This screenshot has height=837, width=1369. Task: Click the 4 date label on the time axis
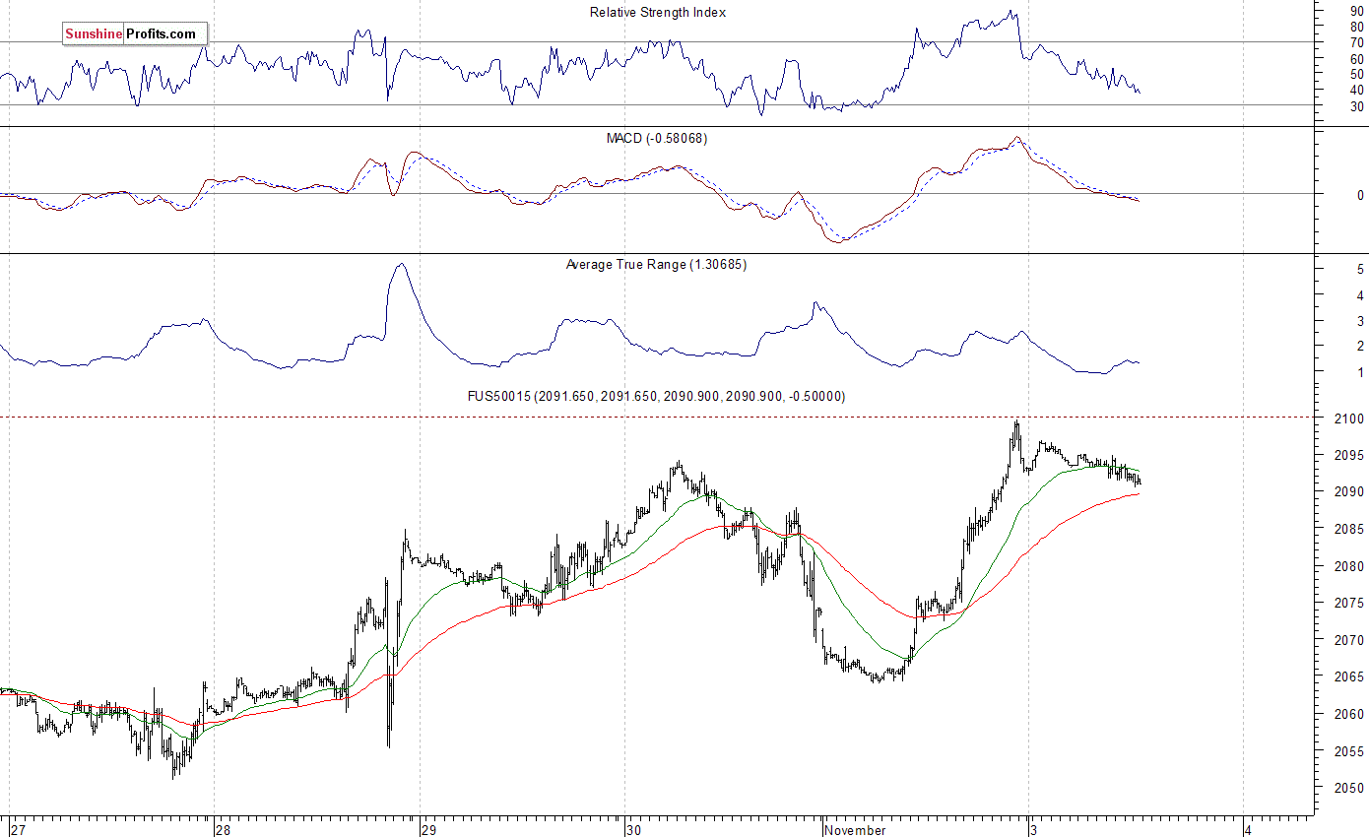[x=1249, y=830]
